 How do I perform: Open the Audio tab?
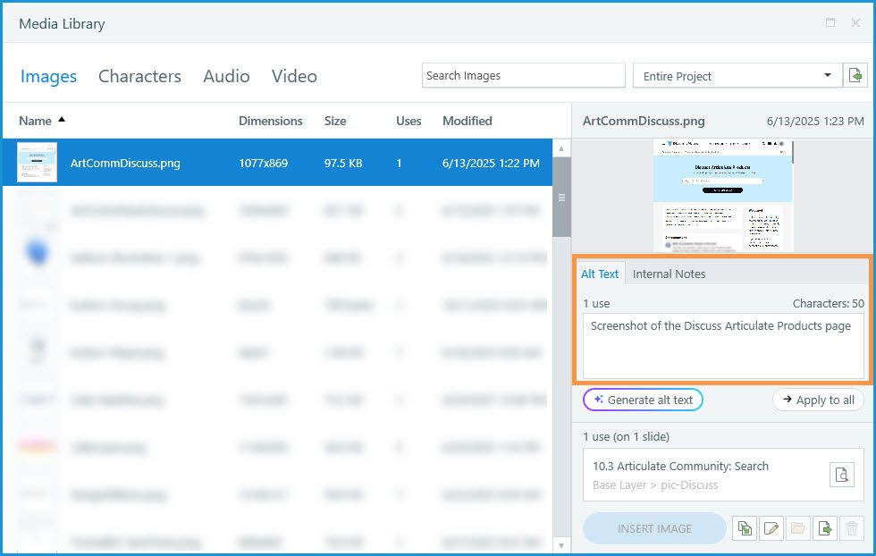tap(226, 76)
